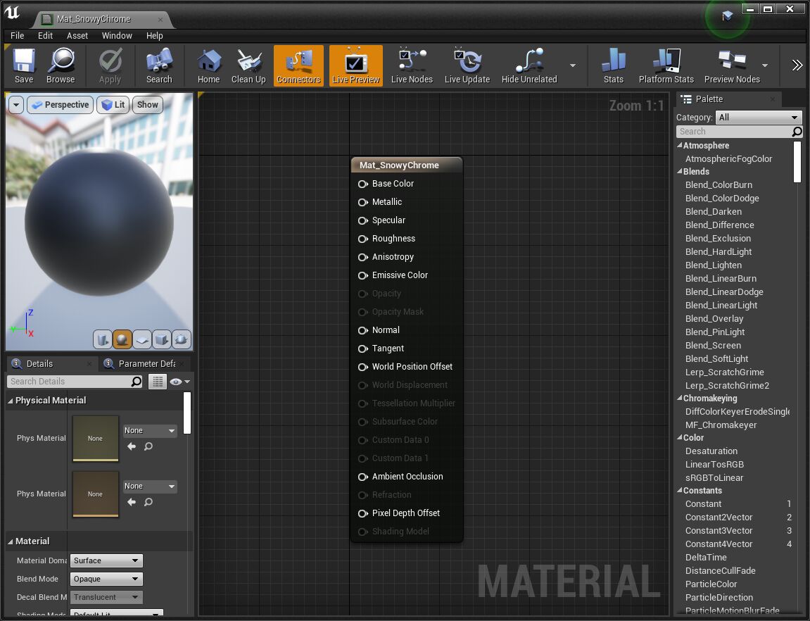Run Clean Up on the material graph
Viewport: 810px width, 621px height.
(248, 66)
